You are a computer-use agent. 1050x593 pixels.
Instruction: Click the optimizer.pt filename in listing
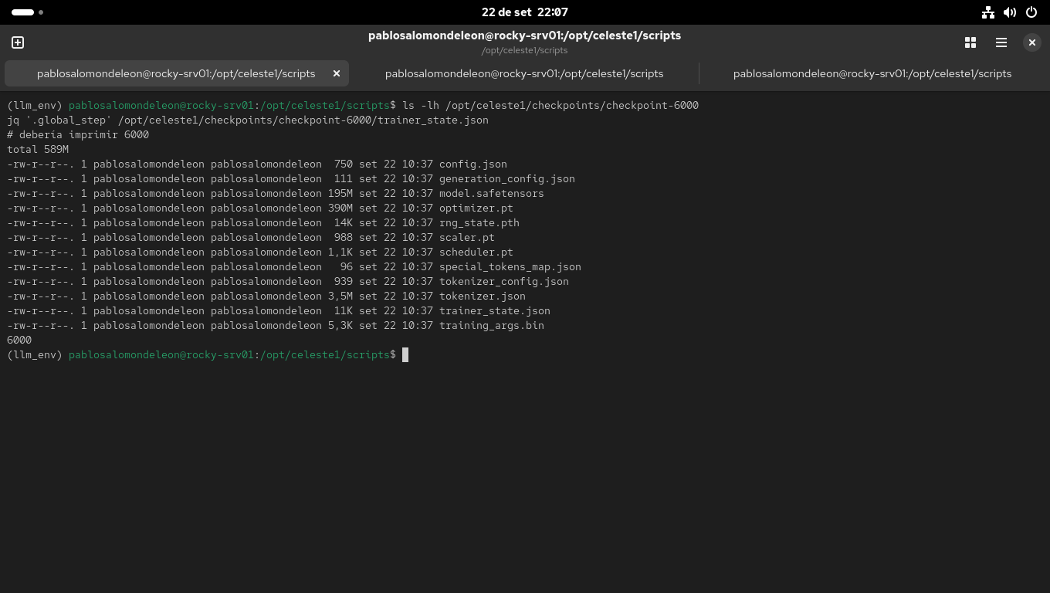click(476, 208)
